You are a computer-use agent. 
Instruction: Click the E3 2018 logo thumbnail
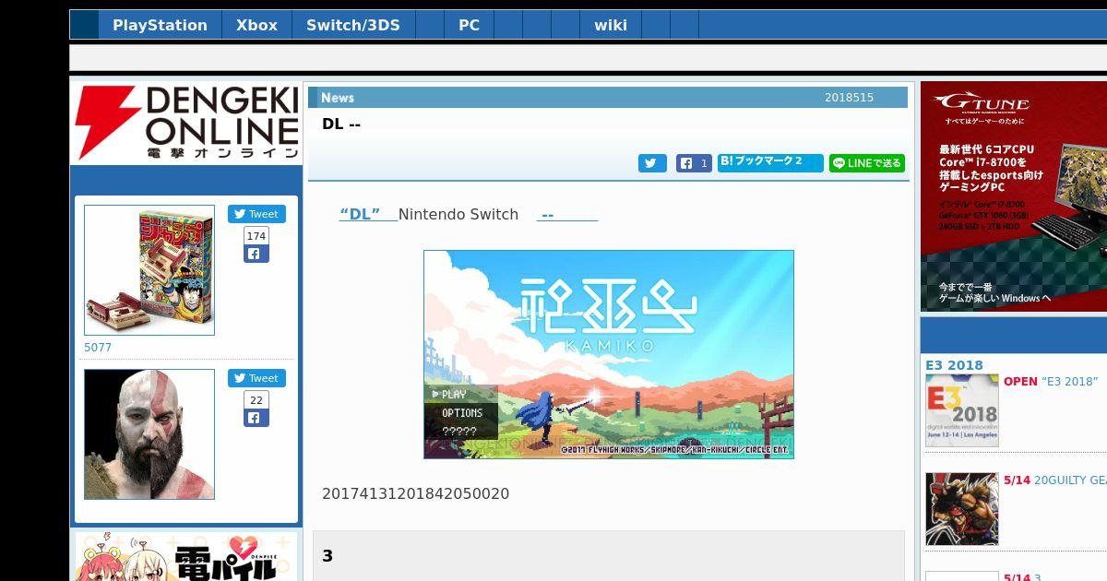pyautogui.click(x=962, y=410)
